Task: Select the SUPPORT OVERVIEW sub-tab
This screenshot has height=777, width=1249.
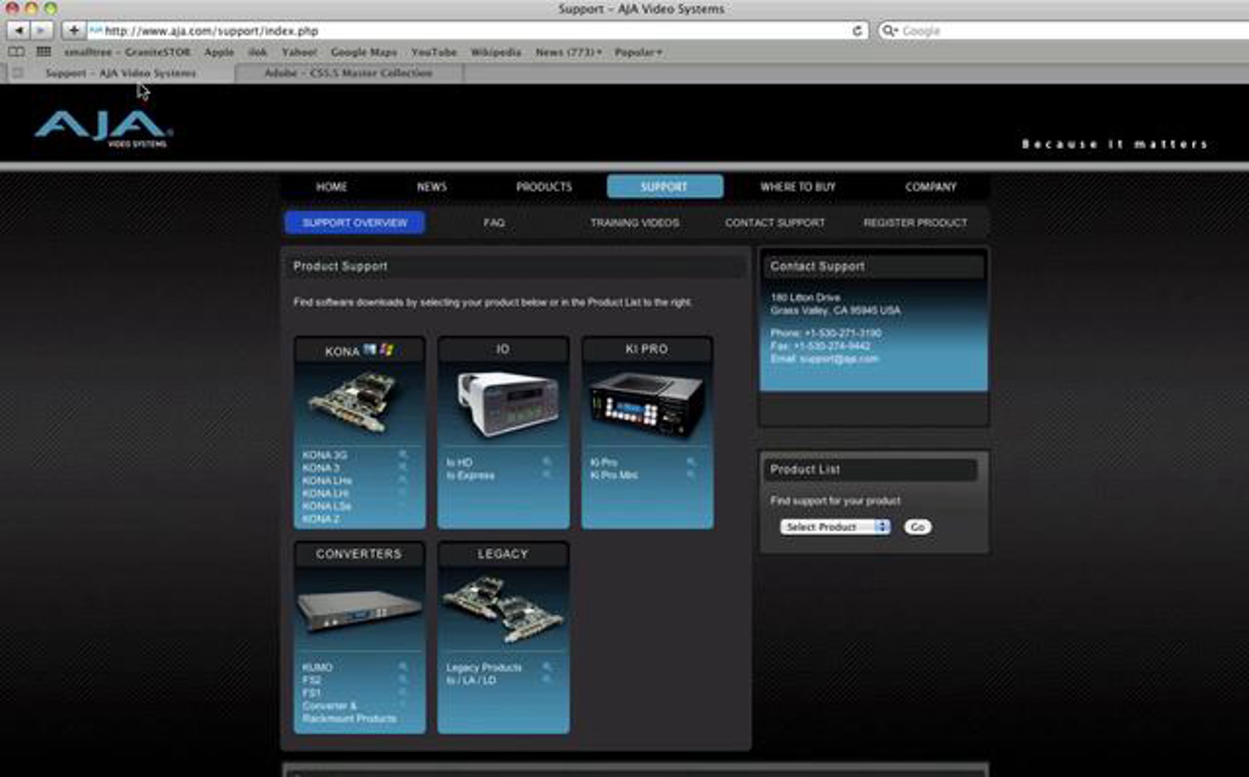Action: point(355,223)
